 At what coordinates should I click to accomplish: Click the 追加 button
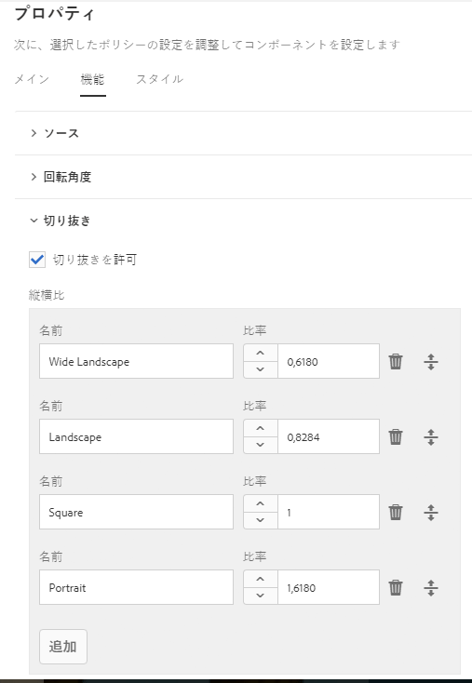pyautogui.click(x=63, y=647)
